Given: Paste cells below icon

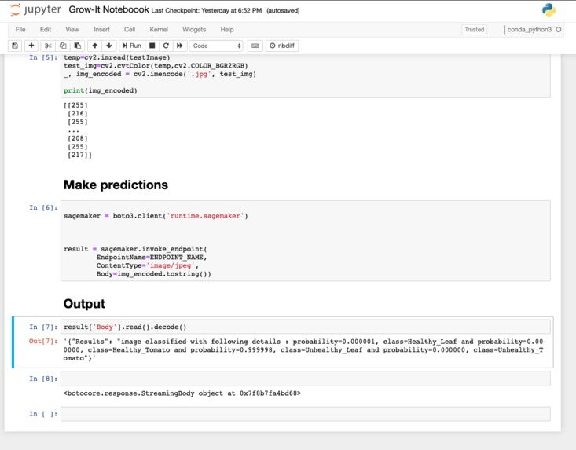Looking at the screenshot, I should 78,46.
